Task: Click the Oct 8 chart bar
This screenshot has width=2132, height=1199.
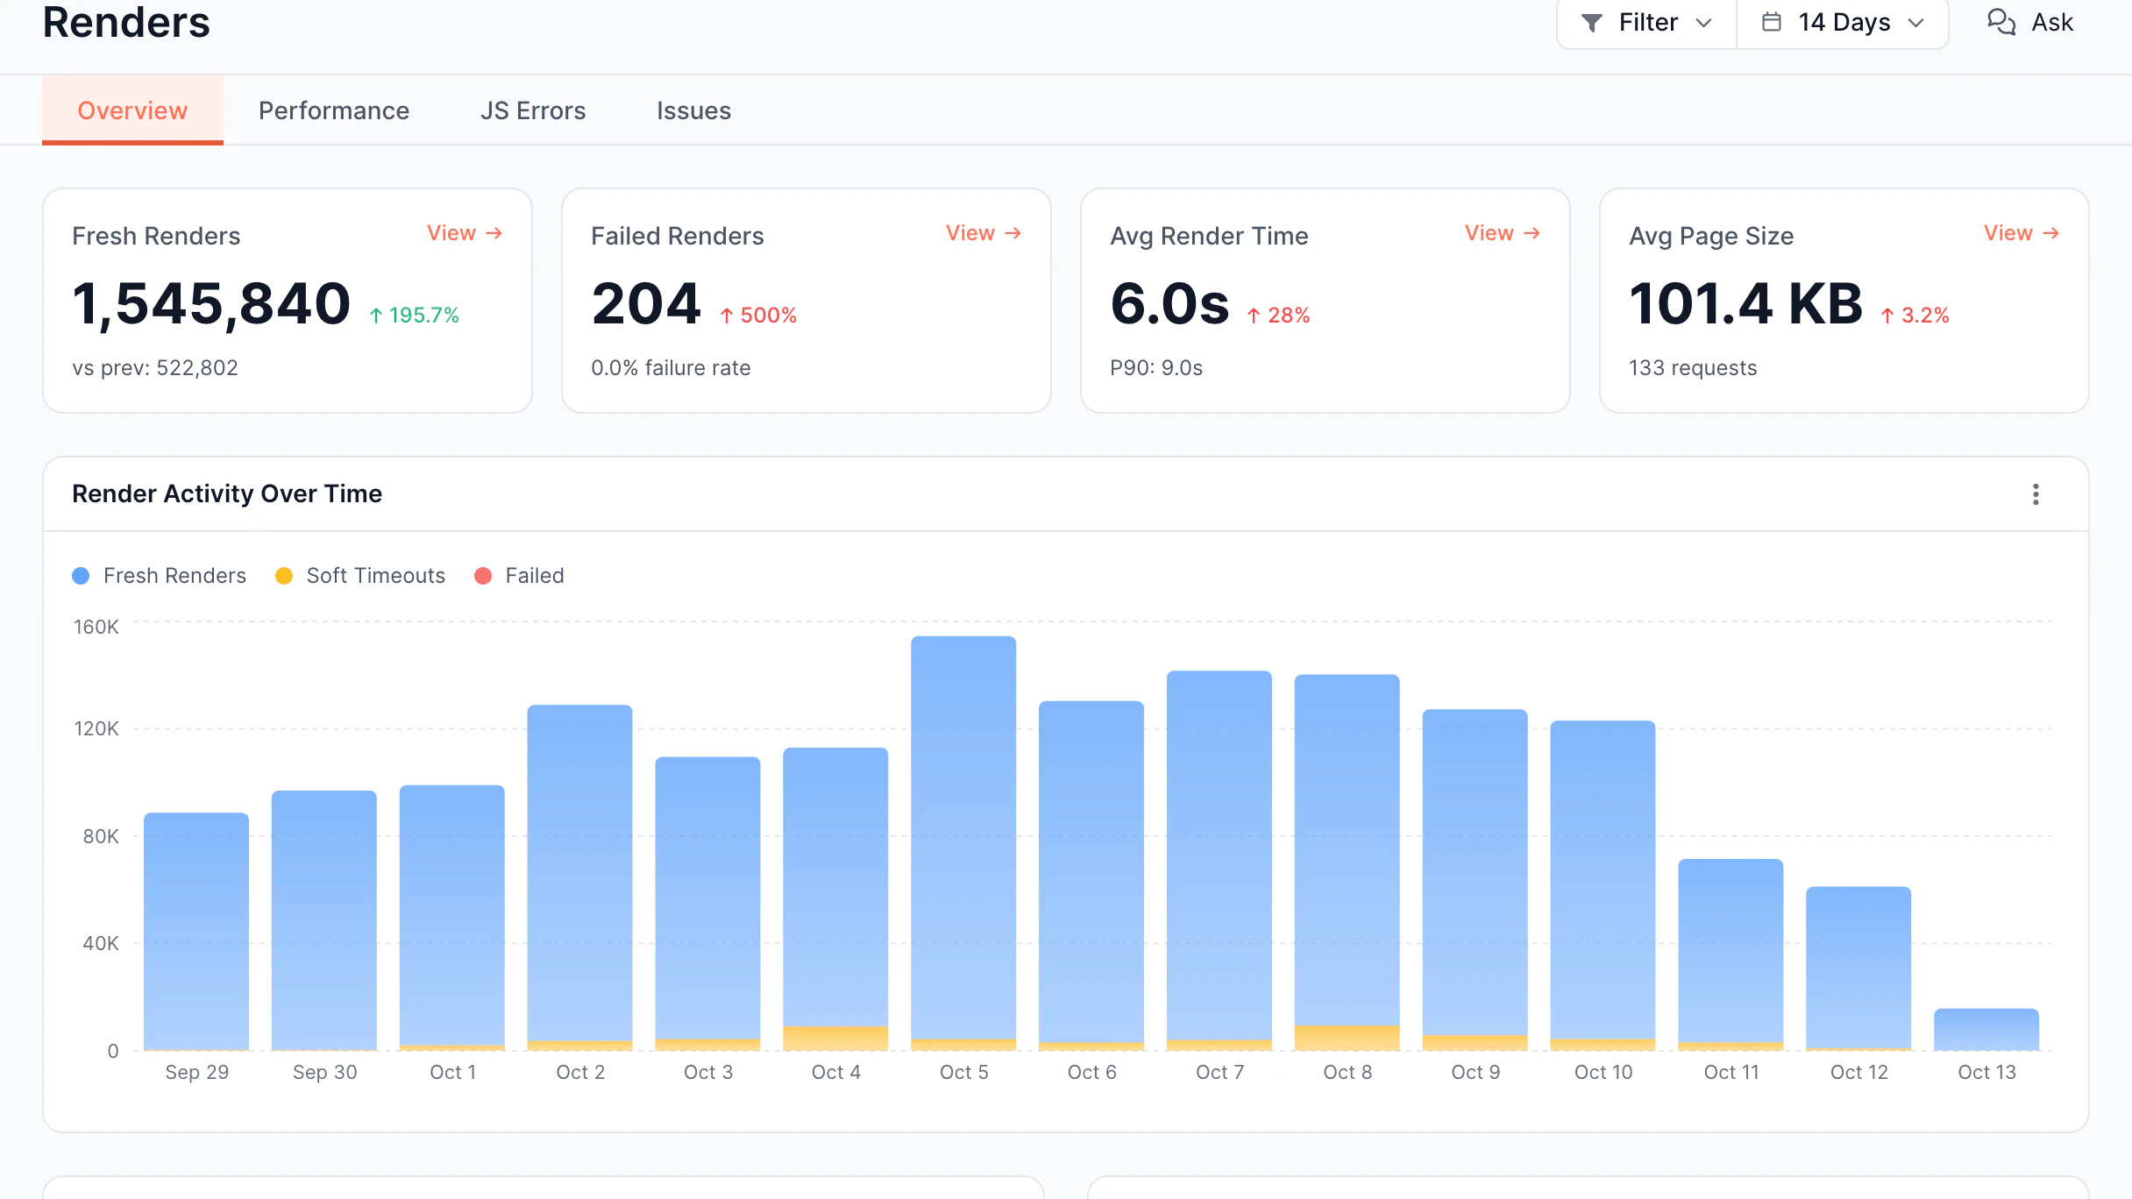Action: click(1347, 862)
